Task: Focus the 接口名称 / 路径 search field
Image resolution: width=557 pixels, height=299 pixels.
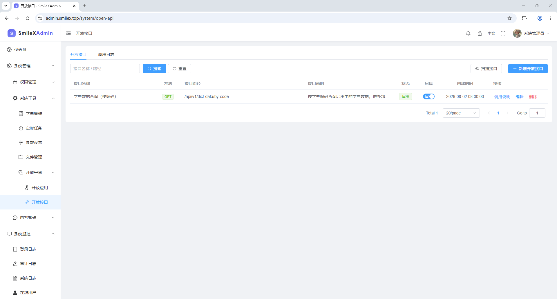Action: 105,69
